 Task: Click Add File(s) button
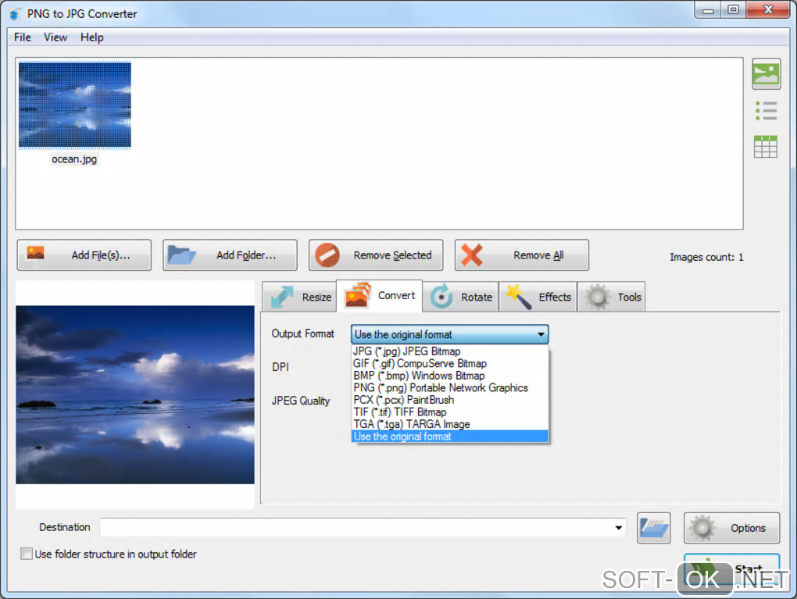click(84, 255)
